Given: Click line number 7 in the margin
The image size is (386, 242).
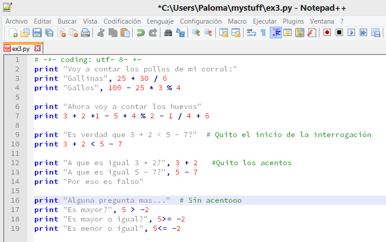Looking at the screenshot, I should click(x=17, y=116).
